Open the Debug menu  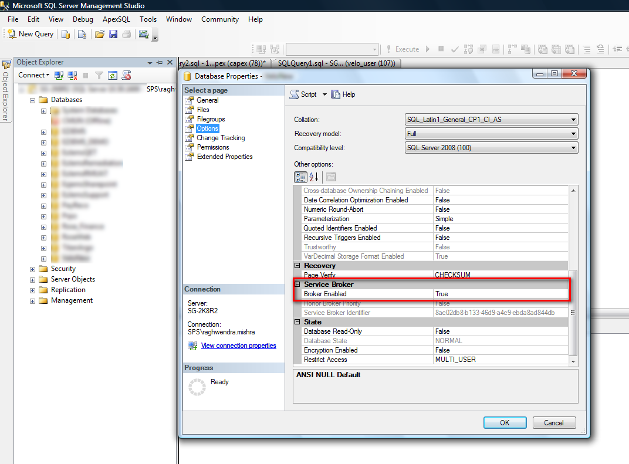tap(83, 19)
